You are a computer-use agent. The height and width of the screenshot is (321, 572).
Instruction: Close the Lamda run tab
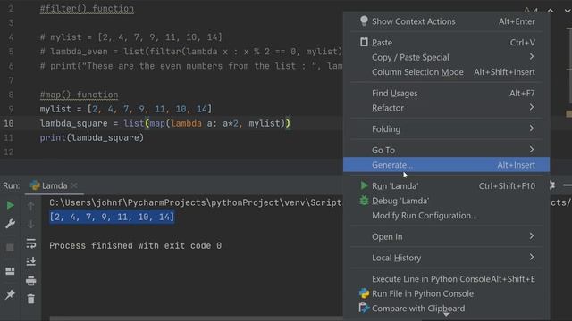(x=74, y=185)
